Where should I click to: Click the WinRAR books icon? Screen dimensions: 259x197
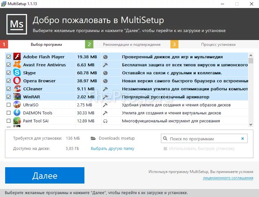[17, 97]
